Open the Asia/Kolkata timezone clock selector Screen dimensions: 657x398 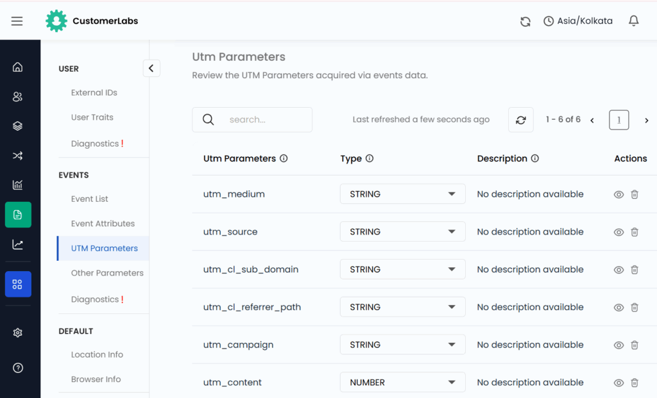coord(577,21)
